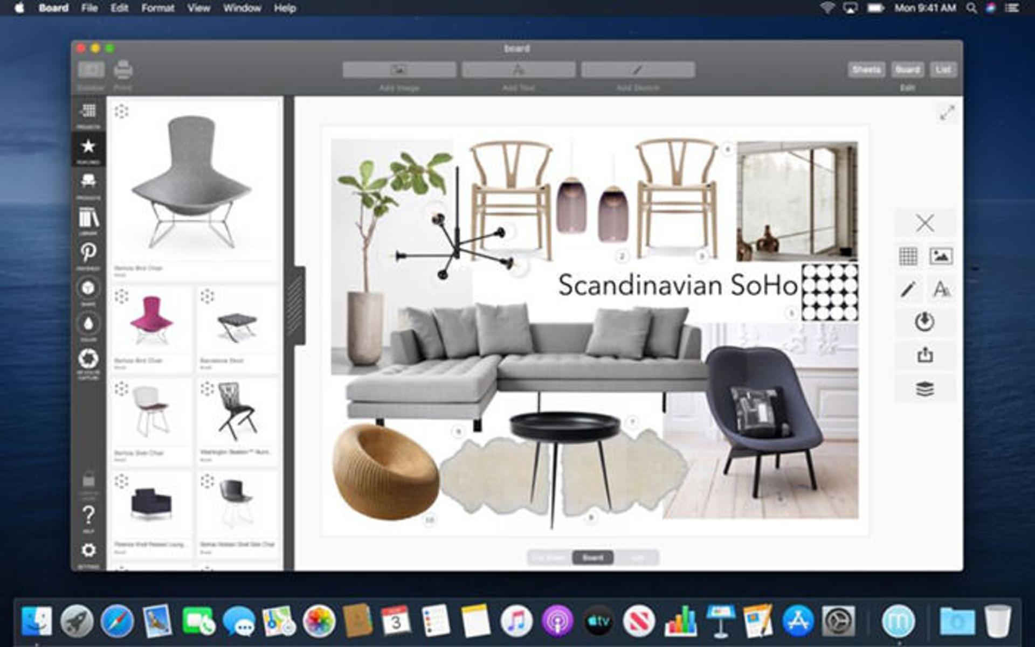Click the download icon in the floating palette
The image size is (1035, 647).
point(925,322)
